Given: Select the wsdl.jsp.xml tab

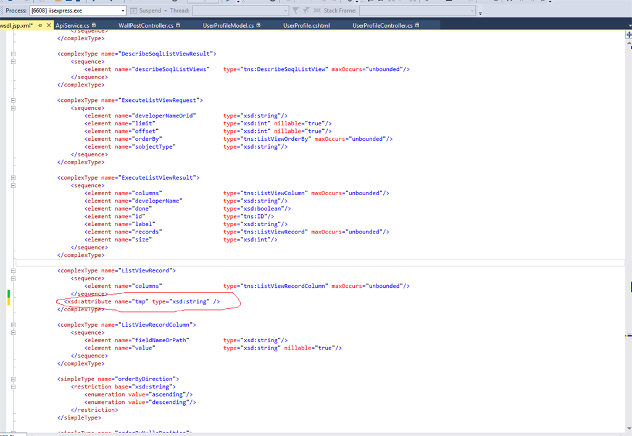Looking at the screenshot, I should (17, 25).
